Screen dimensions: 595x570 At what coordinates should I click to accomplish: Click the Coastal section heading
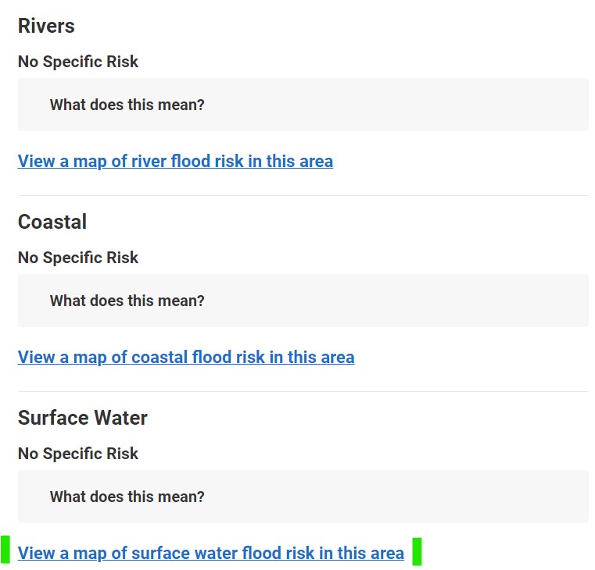[52, 222]
